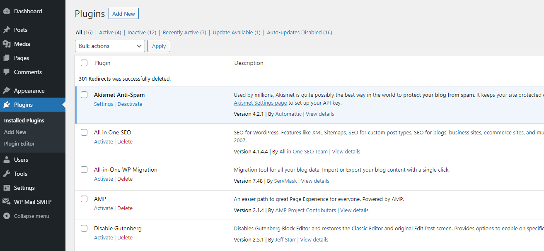View details for All-in-One WP Migration
The height and width of the screenshot is (251, 544).
click(315, 181)
